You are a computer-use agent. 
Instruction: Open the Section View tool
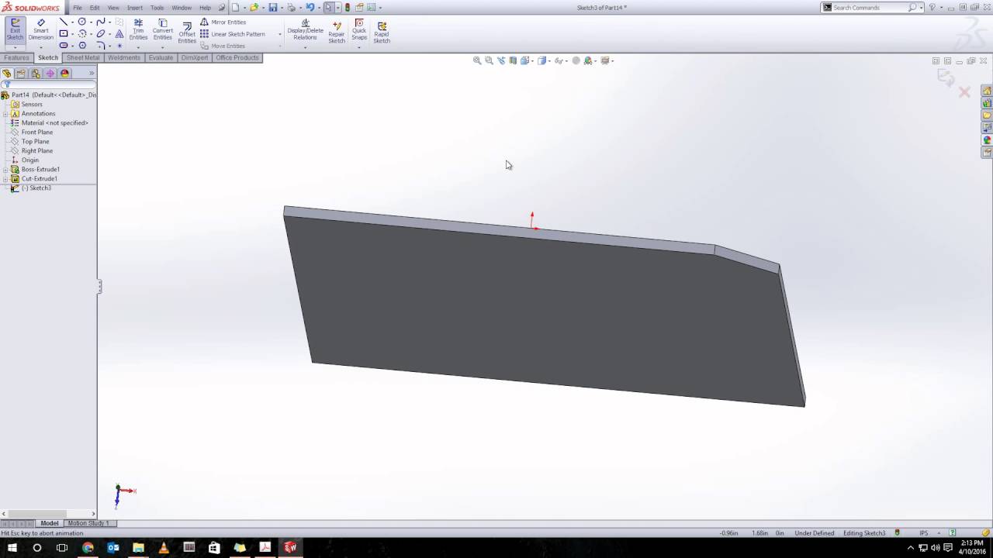tap(513, 60)
